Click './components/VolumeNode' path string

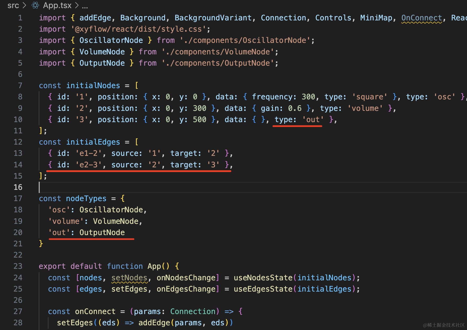[x=218, y=52]
